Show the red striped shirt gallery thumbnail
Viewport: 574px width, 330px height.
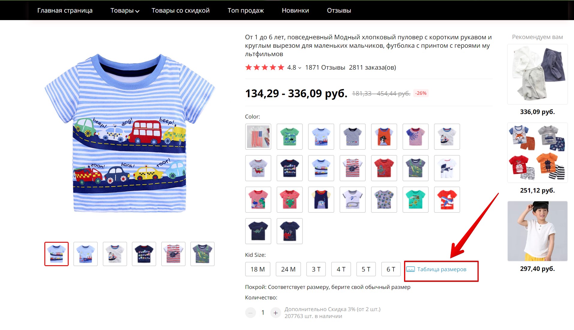coord(173,254)
